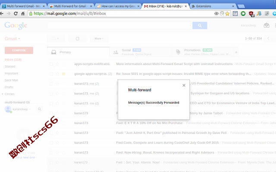Switch to Multi Forward Gmail browser tab
276x172 pixels.
23,6
